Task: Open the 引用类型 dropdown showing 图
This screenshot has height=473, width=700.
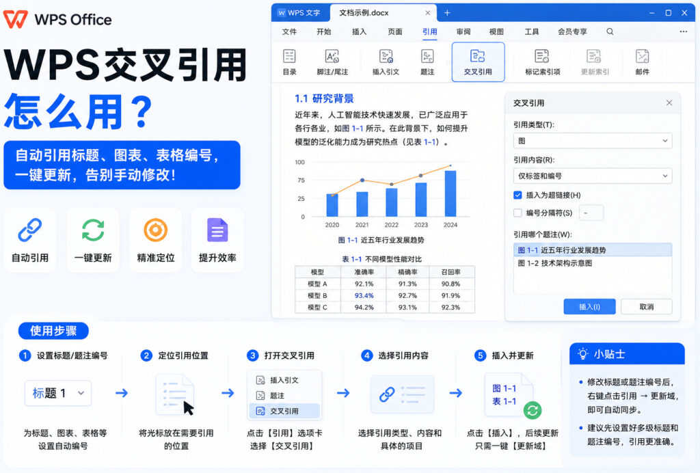Action: click(x=593, y=141)
